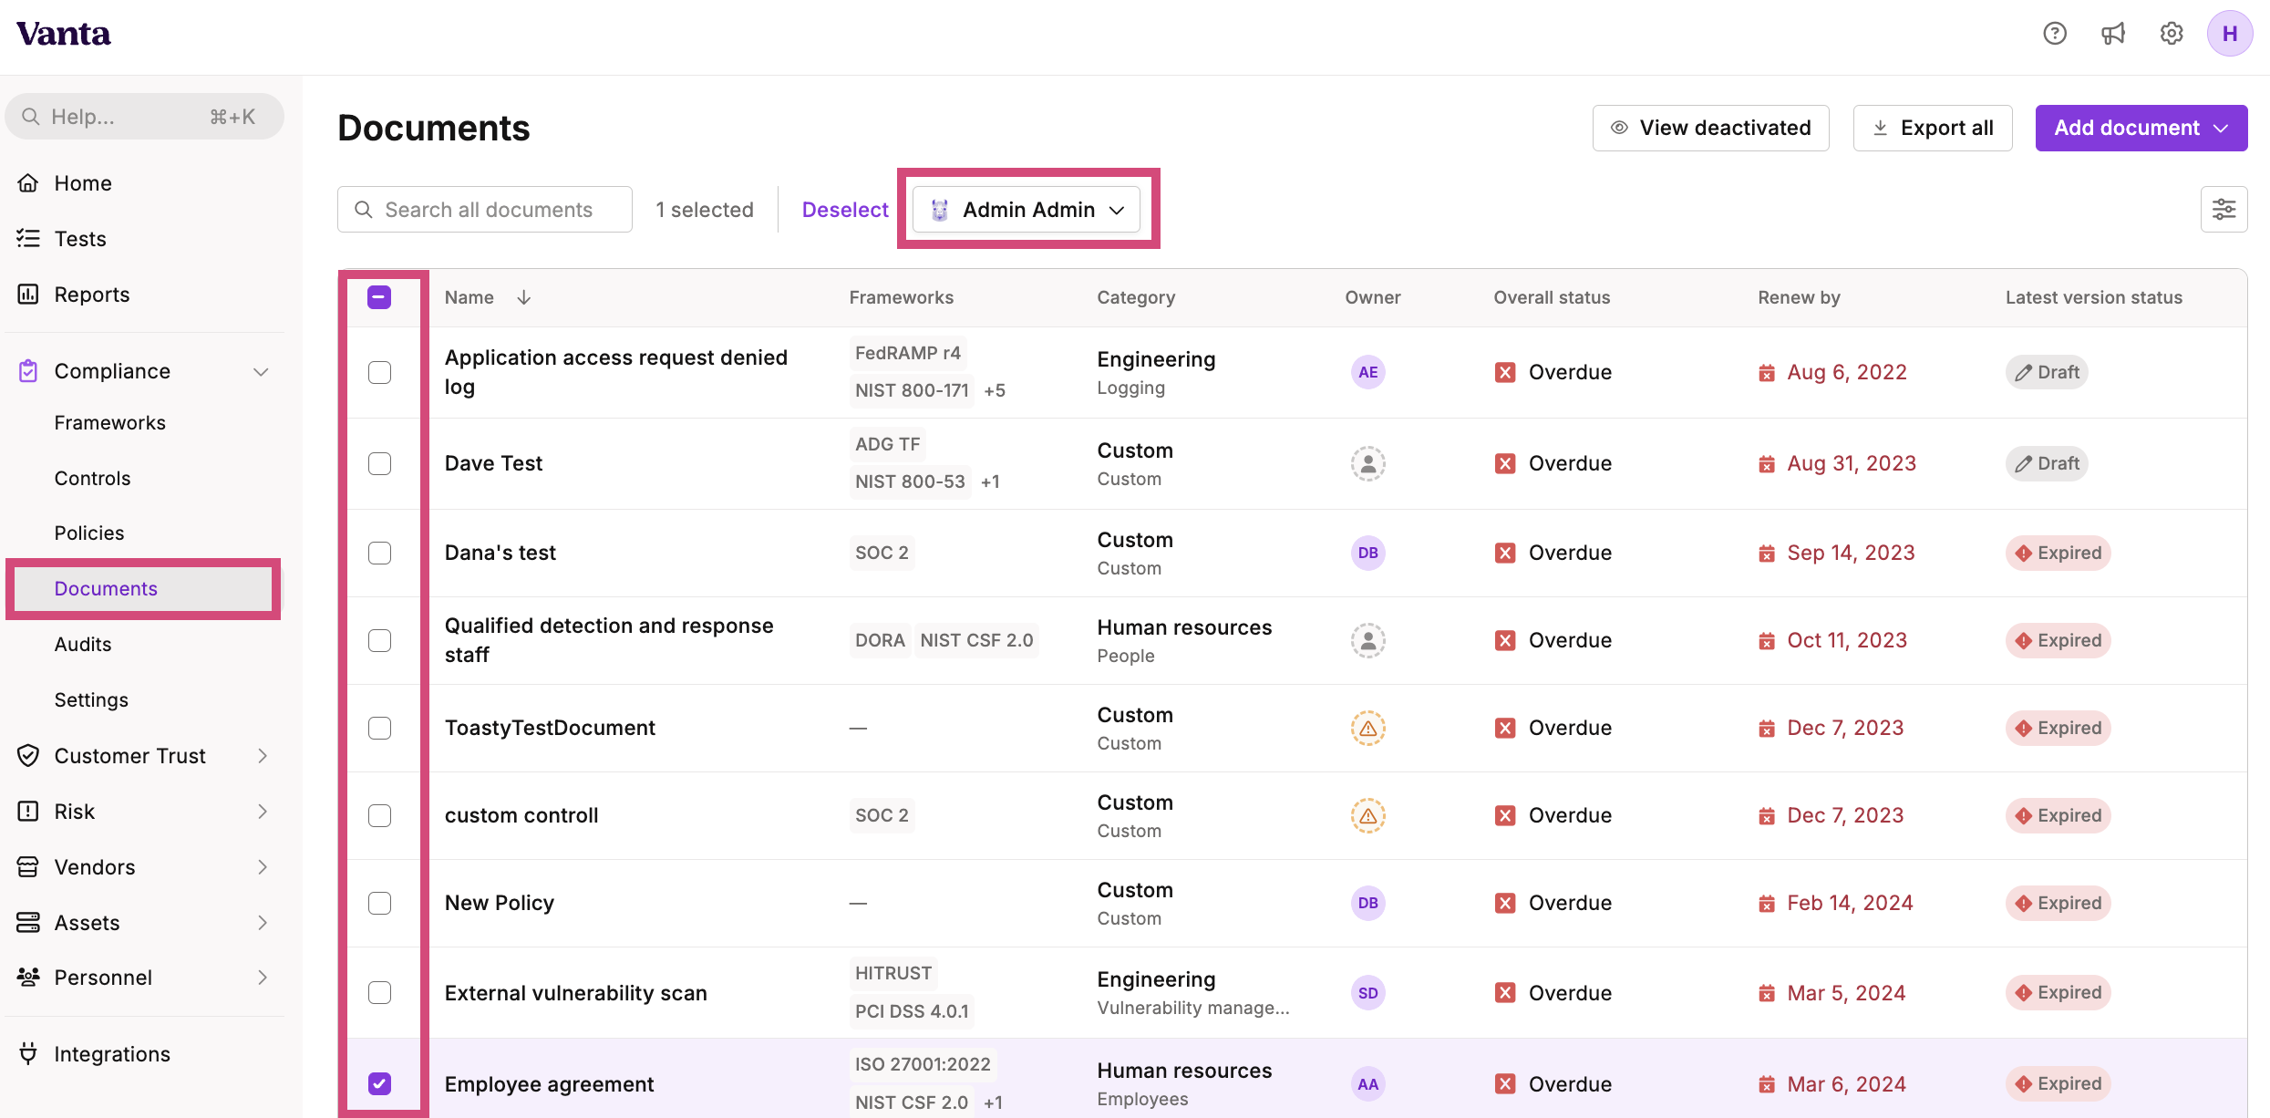Click the Export all button

tap(1933, 128)
